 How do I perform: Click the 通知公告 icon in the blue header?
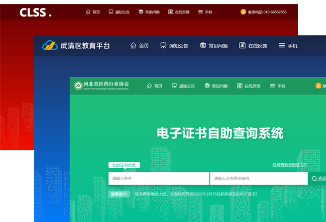pyautogui.click(x=163, y=46)
